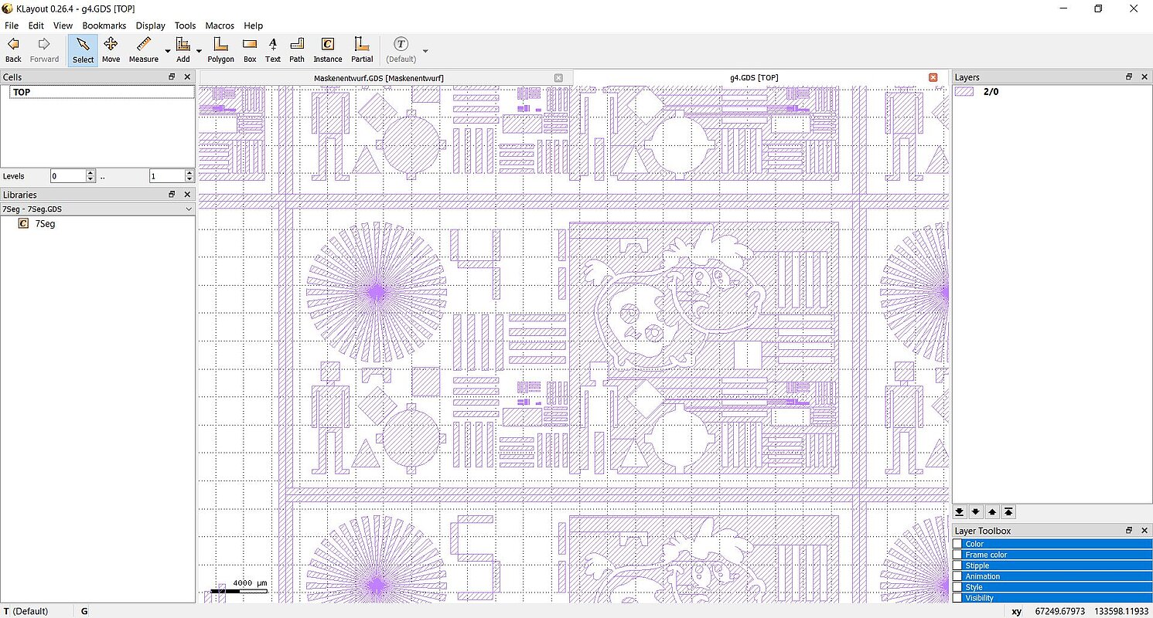Move selected layer up
The height and width of the screenshot is (618, 1153).
[992, 511]
